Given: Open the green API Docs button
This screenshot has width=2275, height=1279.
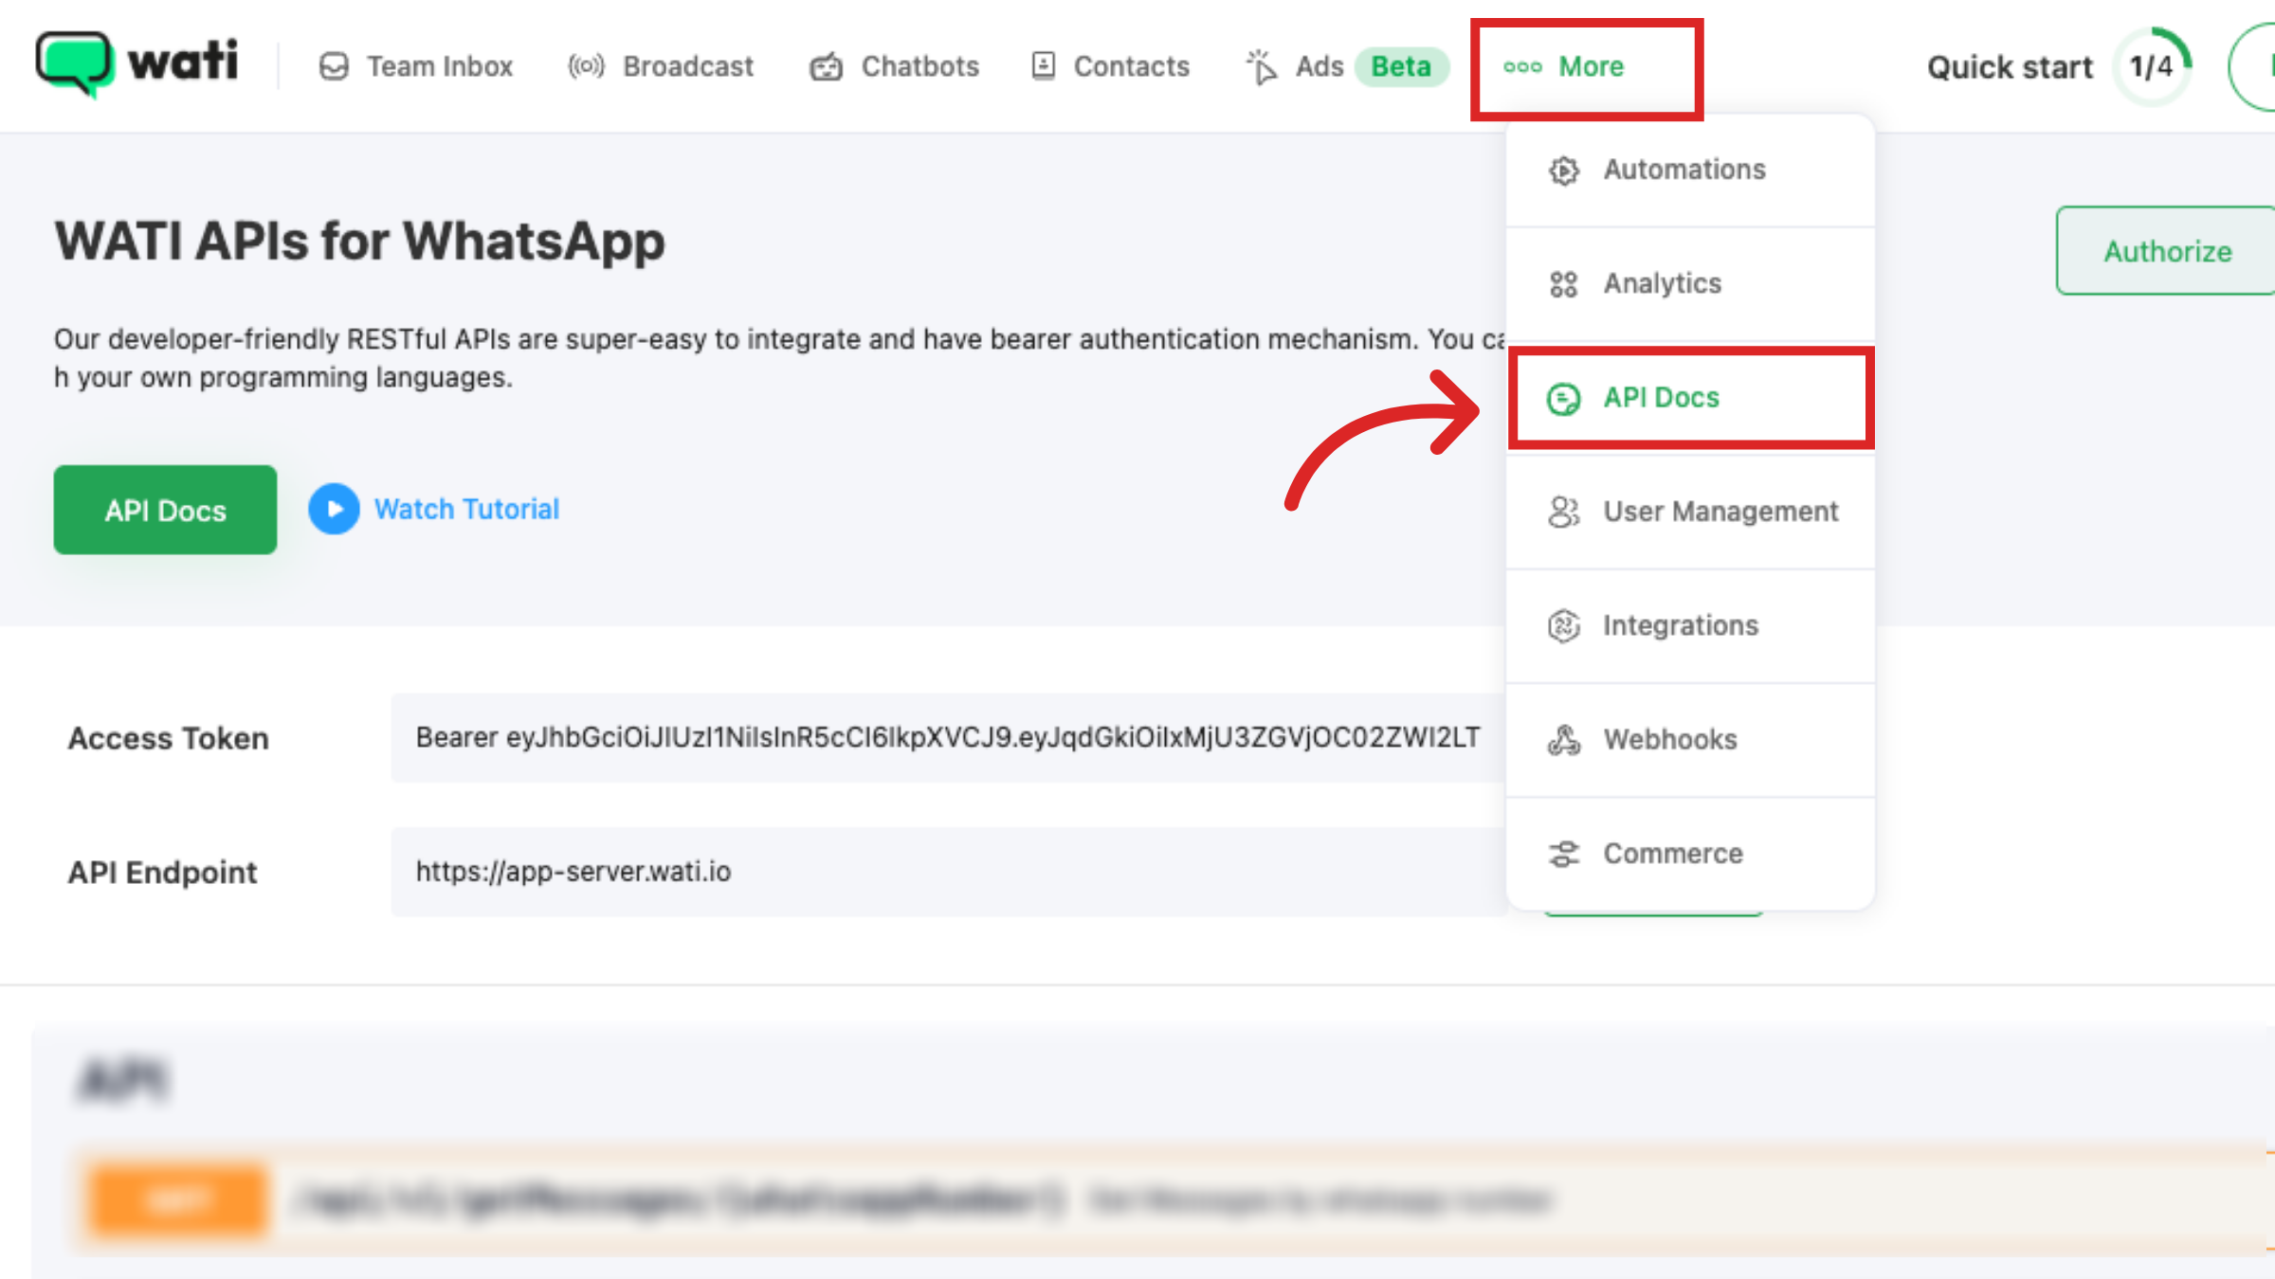Looking at the screenshot, I should 165,510.
